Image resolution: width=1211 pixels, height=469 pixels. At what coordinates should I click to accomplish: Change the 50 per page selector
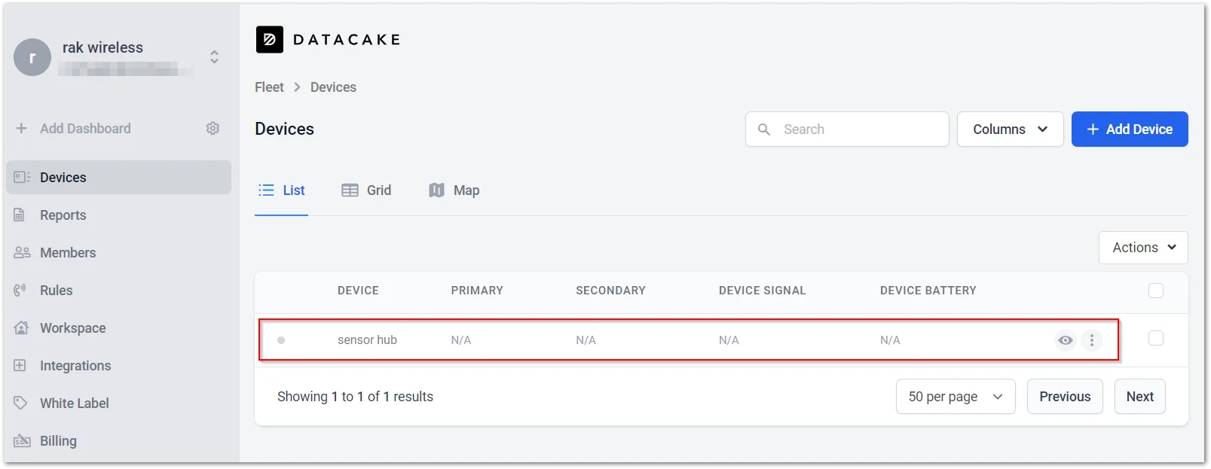coord(956,397)
